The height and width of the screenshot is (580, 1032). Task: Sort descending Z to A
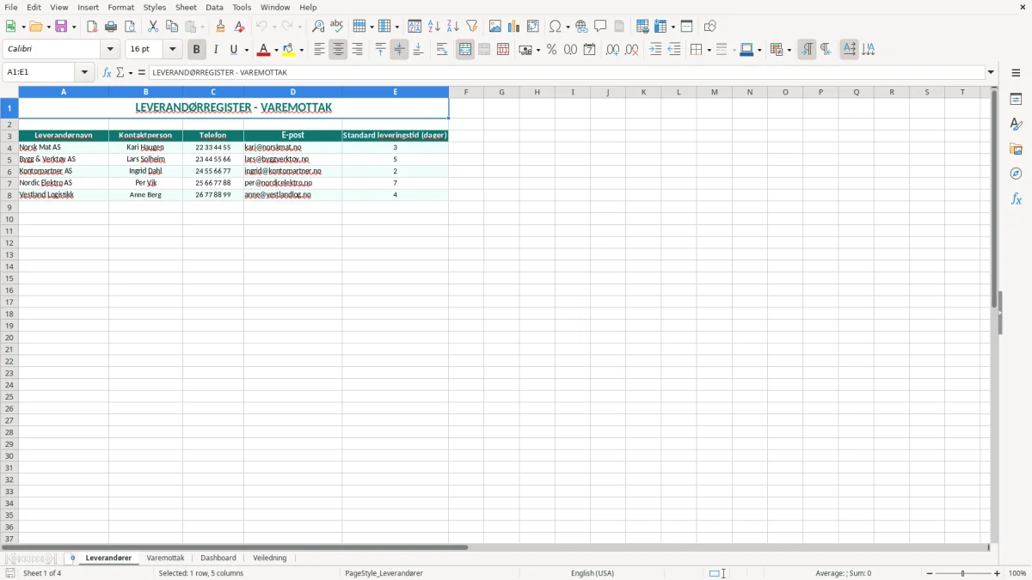(x=453, y=27)
